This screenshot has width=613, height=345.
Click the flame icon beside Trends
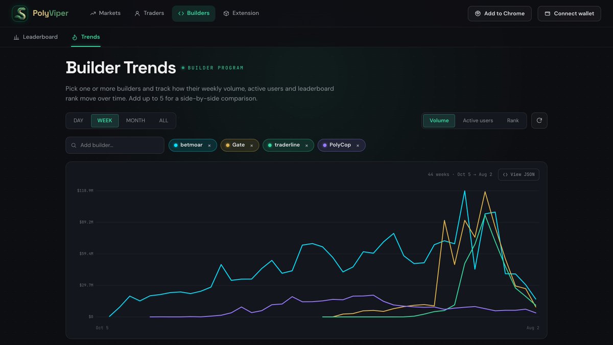coord(75,37)
